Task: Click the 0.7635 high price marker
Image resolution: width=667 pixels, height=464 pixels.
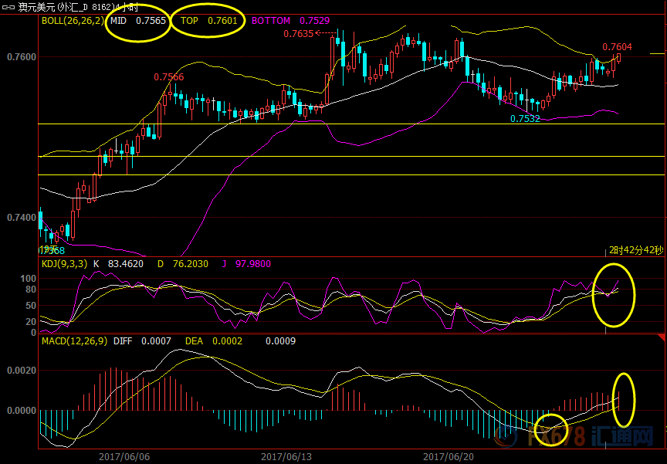Action: 298,34
